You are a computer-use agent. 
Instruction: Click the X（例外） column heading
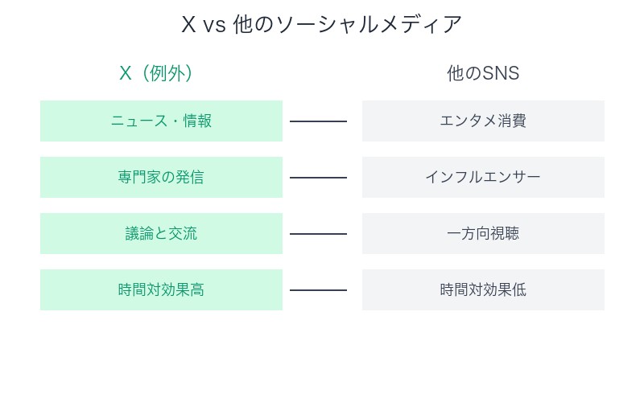click(156, 73)
